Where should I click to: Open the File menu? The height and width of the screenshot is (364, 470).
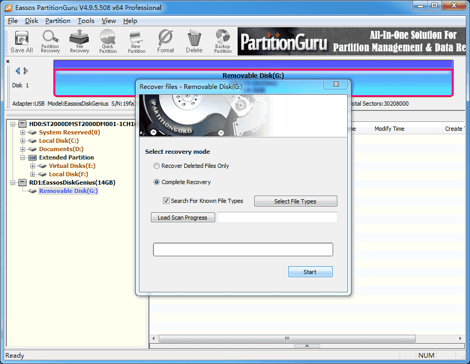(13, 21)
